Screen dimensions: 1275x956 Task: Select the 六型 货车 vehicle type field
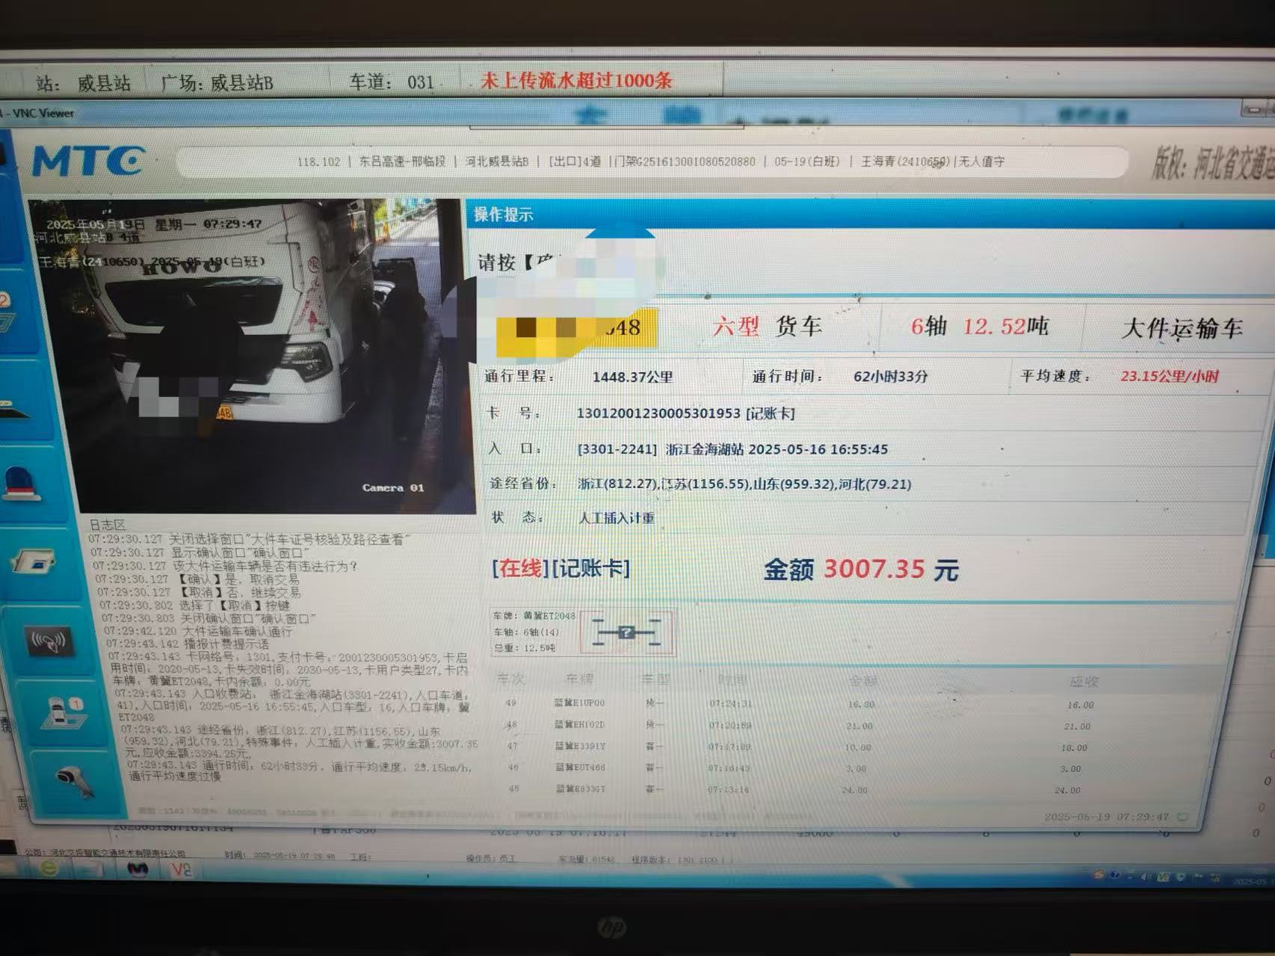coord(767,326)
